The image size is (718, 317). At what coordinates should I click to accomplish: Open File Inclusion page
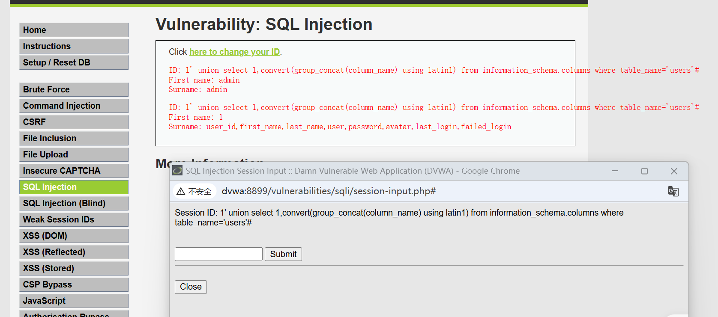point(74,138)
